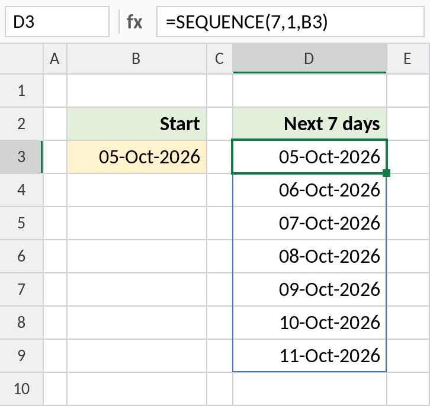Select column D header
The image size is (430, 406).
coord(310,59)
